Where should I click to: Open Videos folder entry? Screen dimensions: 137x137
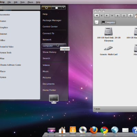46,65
